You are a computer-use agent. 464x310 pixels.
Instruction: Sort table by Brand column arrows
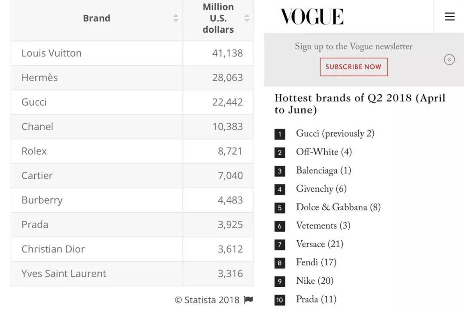pos(176,18)
